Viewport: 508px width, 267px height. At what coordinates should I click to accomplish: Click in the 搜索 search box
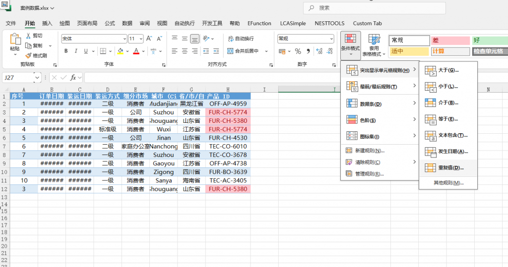tap(374, 8)
